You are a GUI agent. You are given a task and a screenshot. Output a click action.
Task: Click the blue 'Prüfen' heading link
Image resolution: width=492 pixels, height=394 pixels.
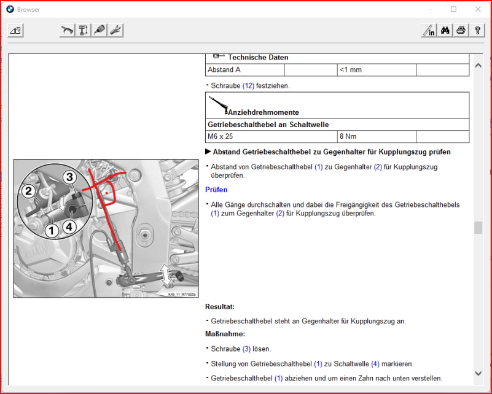(216, 190)
